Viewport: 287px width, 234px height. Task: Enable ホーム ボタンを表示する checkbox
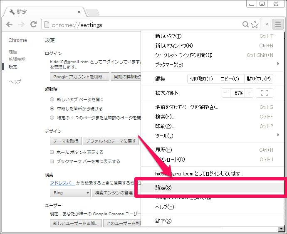coord(52,153)
